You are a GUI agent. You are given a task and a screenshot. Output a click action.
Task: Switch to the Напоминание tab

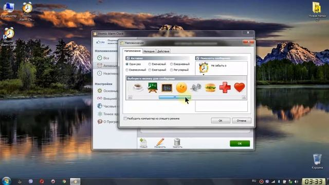133,51
